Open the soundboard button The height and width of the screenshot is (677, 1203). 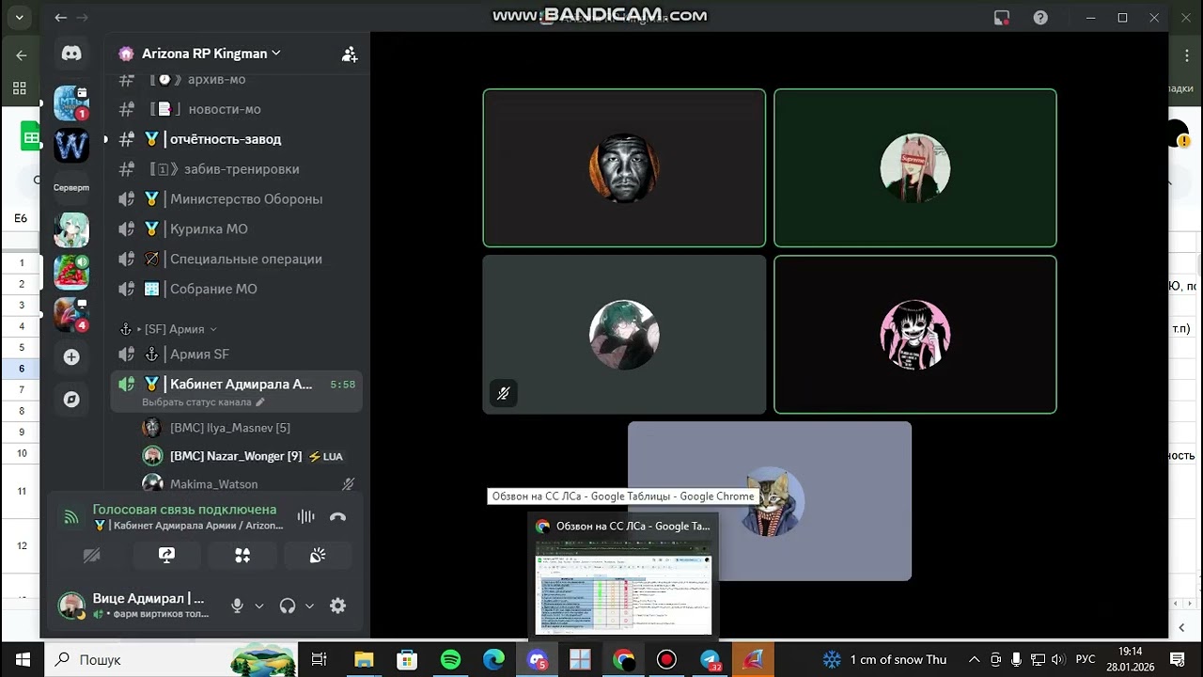point(318,556)
